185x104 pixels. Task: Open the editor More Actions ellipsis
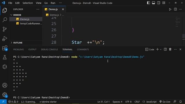tap(180, 9)
